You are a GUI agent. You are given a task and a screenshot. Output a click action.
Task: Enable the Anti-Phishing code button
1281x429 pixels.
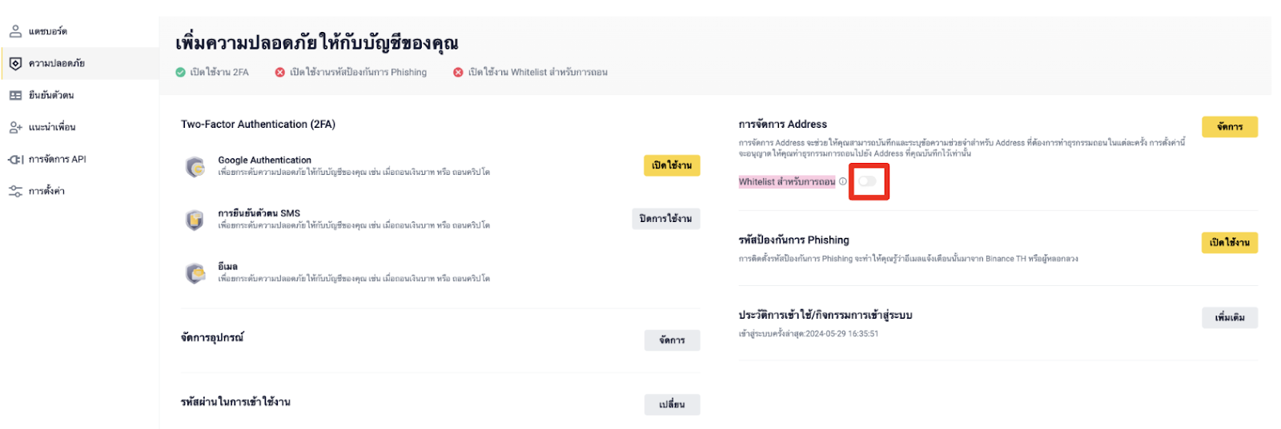(1229, 242)
